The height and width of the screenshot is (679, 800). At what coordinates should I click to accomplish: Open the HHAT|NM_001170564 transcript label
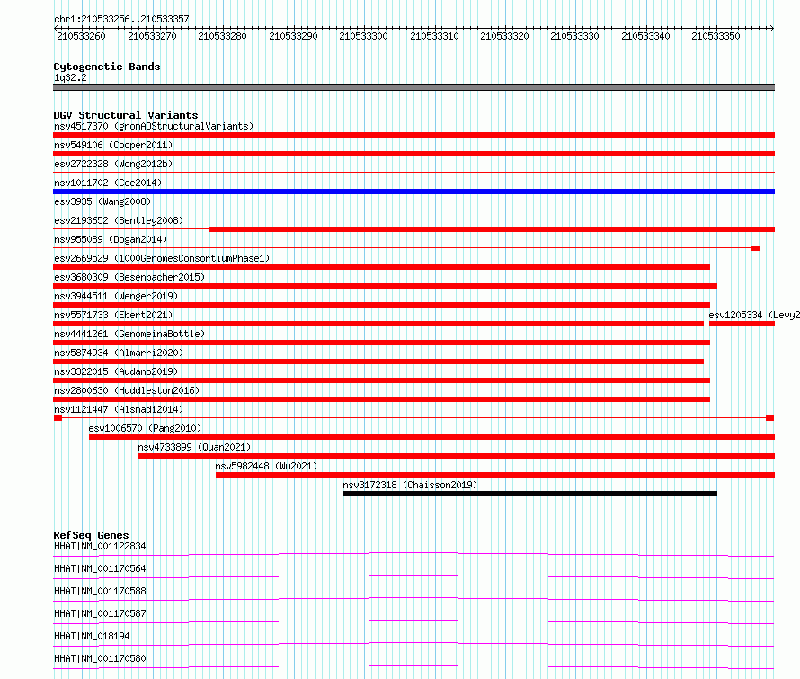pos(100,568)
